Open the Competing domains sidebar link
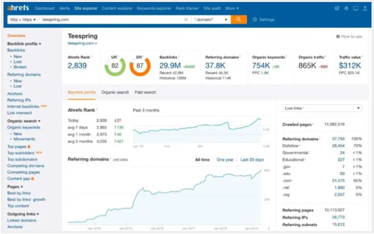Viewport: 374px width, 234px height. tap(26, 166)
